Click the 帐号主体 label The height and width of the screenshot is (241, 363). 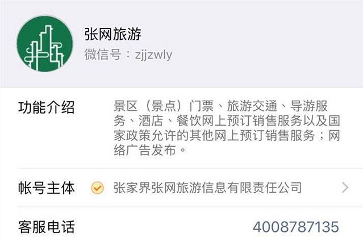click(x=47, y=188)
